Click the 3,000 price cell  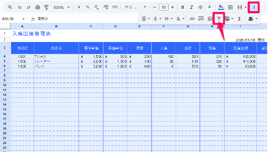click(91, 66)
